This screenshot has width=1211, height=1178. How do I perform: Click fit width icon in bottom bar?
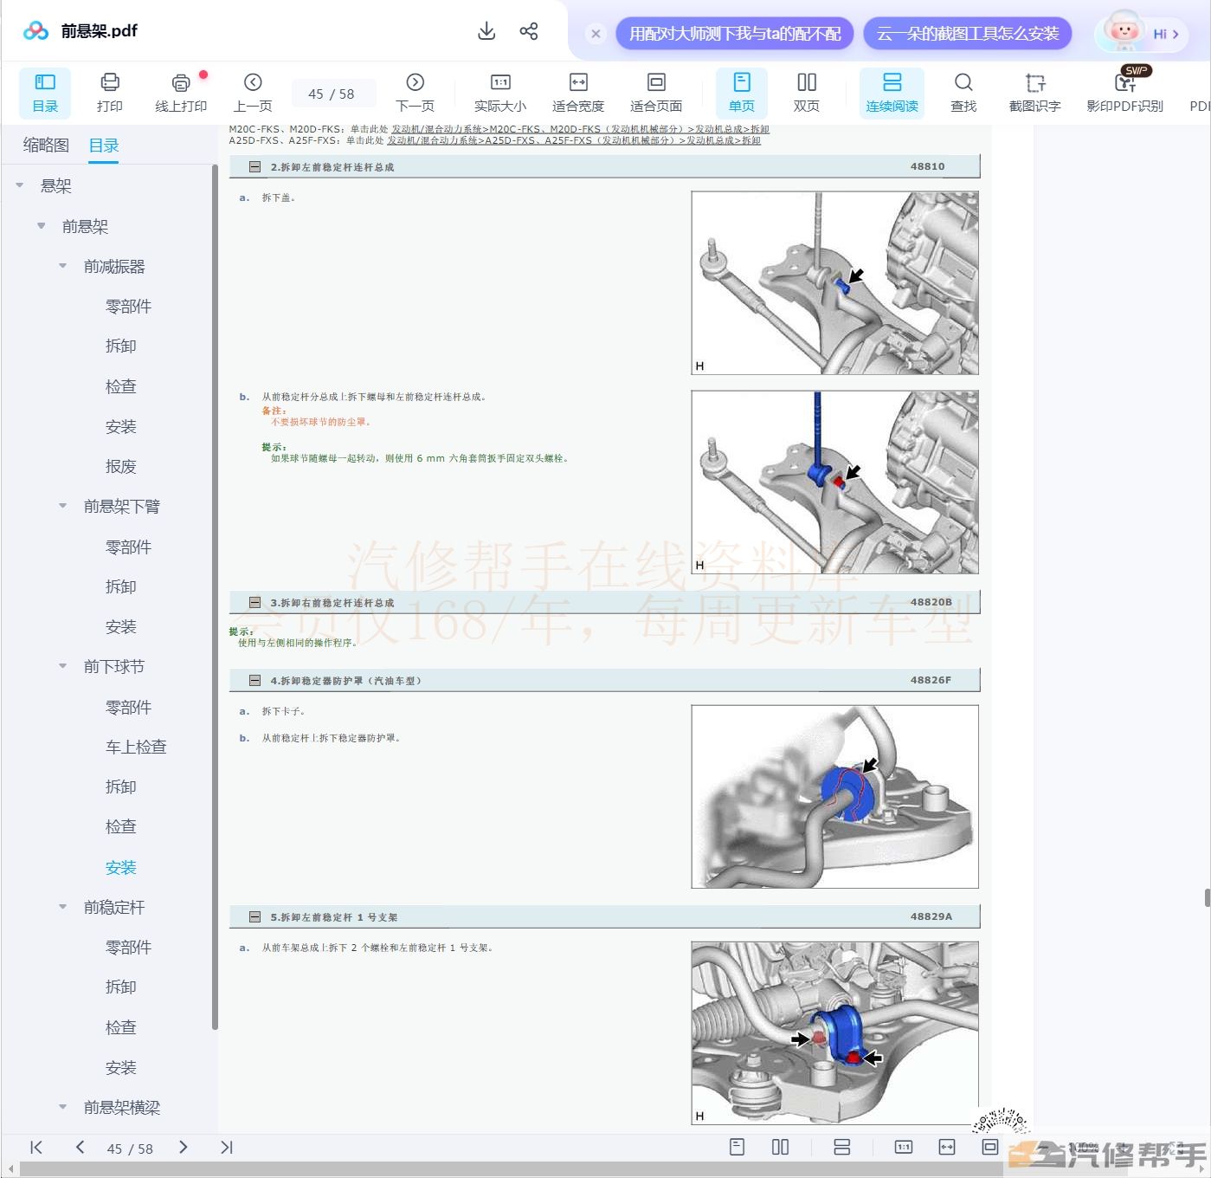coord(947,1147)
